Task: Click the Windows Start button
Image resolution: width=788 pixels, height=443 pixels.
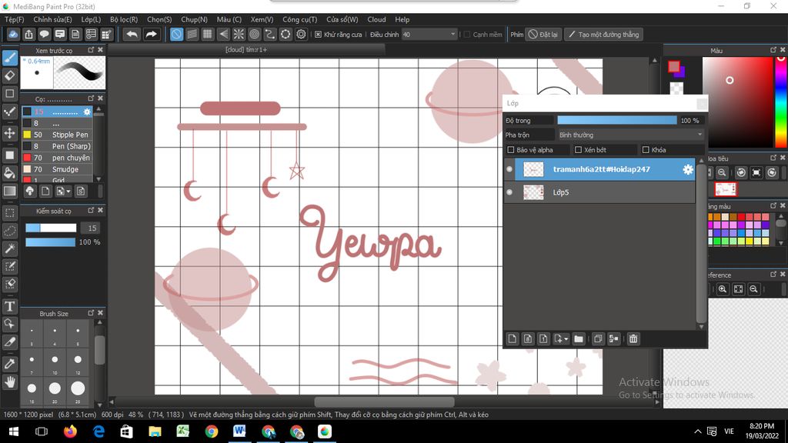Action: pos(14,431)
